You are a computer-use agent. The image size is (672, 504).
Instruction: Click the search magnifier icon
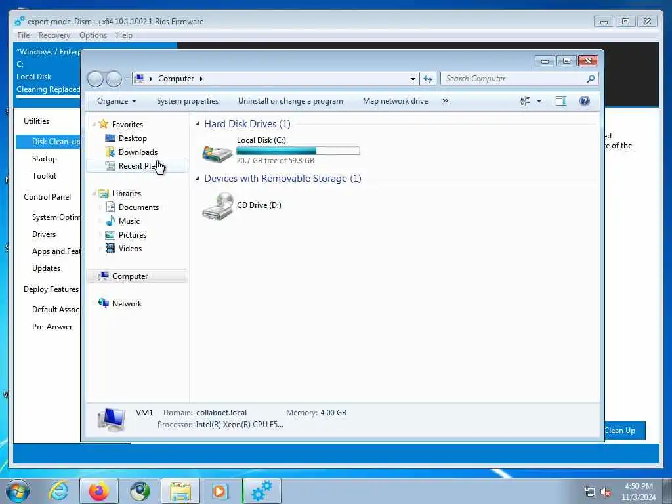point(591,79)
